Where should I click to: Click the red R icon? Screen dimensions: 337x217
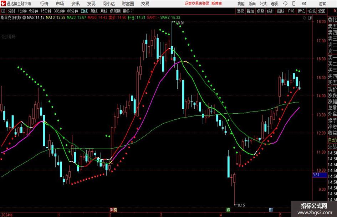click(335, 11)
